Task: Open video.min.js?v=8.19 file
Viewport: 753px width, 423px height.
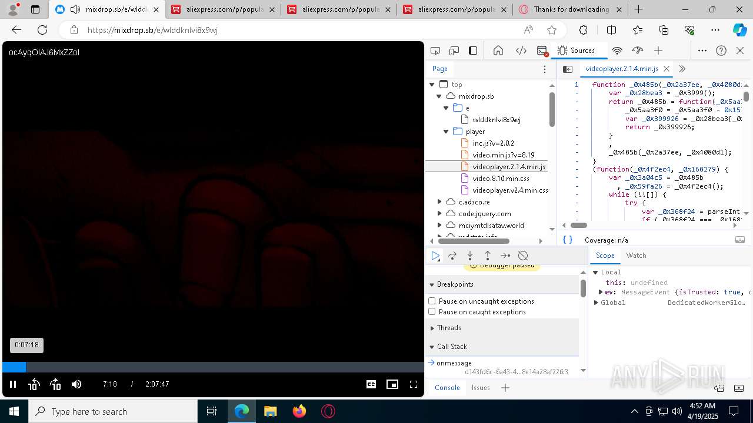Action: click(x=503, y=155)
